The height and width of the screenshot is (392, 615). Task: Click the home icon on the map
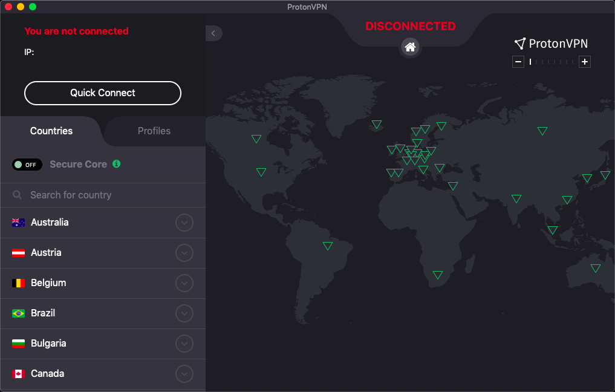[x=410, y=47]
